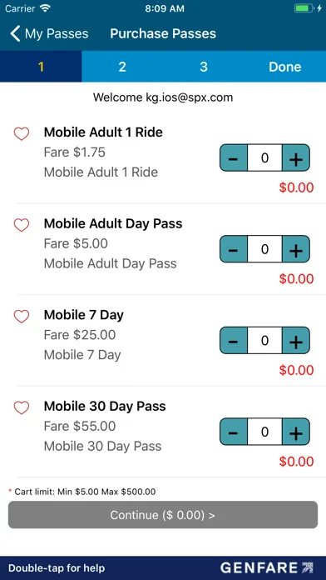Viewport: 326px width, 580px height.
Task: Select step 3 tab
Action: (204, 67)
